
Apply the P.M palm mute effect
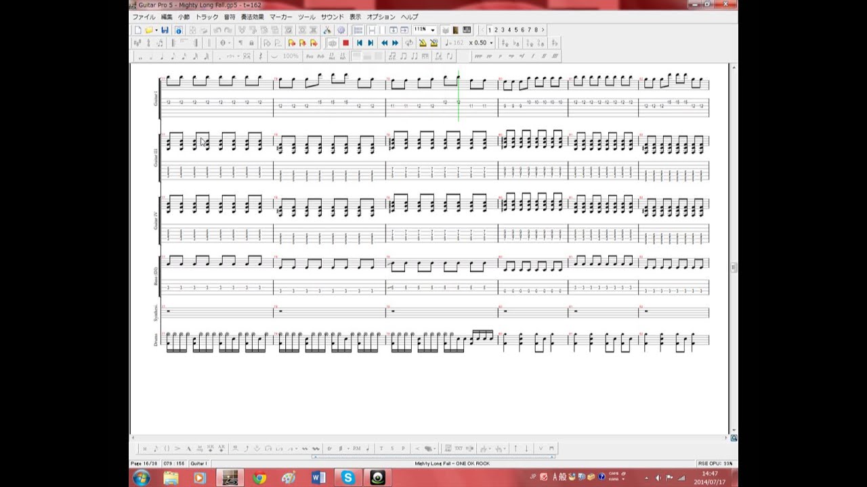pyautogui.click(x=356, y=448)
